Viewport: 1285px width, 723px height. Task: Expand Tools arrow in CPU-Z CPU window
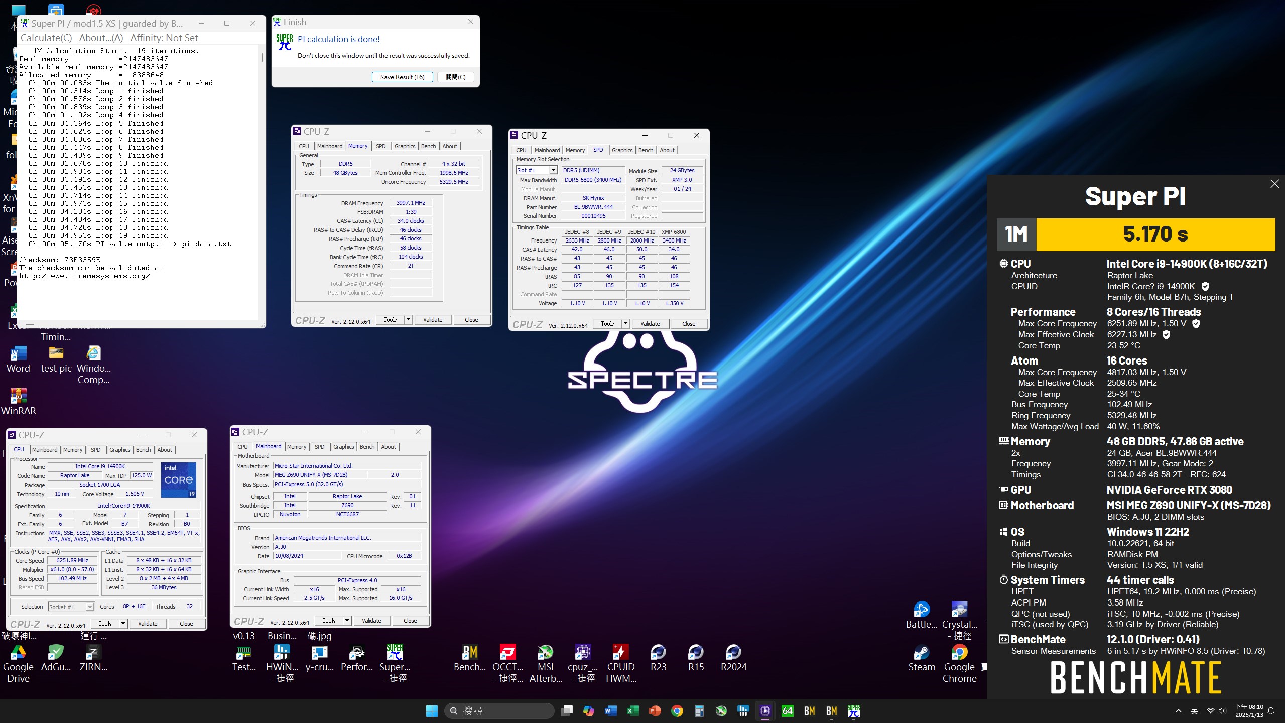pyautogui.click(x=123, y=624)
